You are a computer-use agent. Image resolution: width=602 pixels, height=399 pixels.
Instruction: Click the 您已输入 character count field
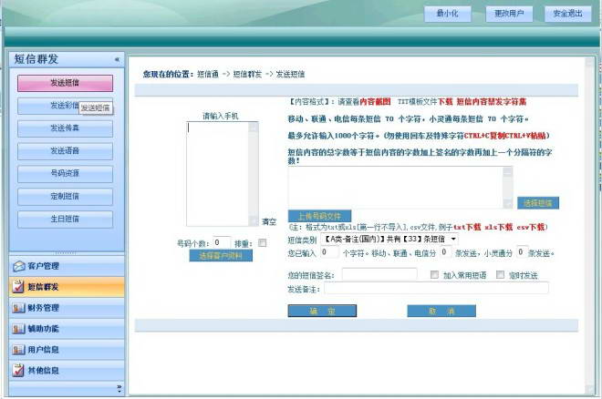[x=330, y=252]
